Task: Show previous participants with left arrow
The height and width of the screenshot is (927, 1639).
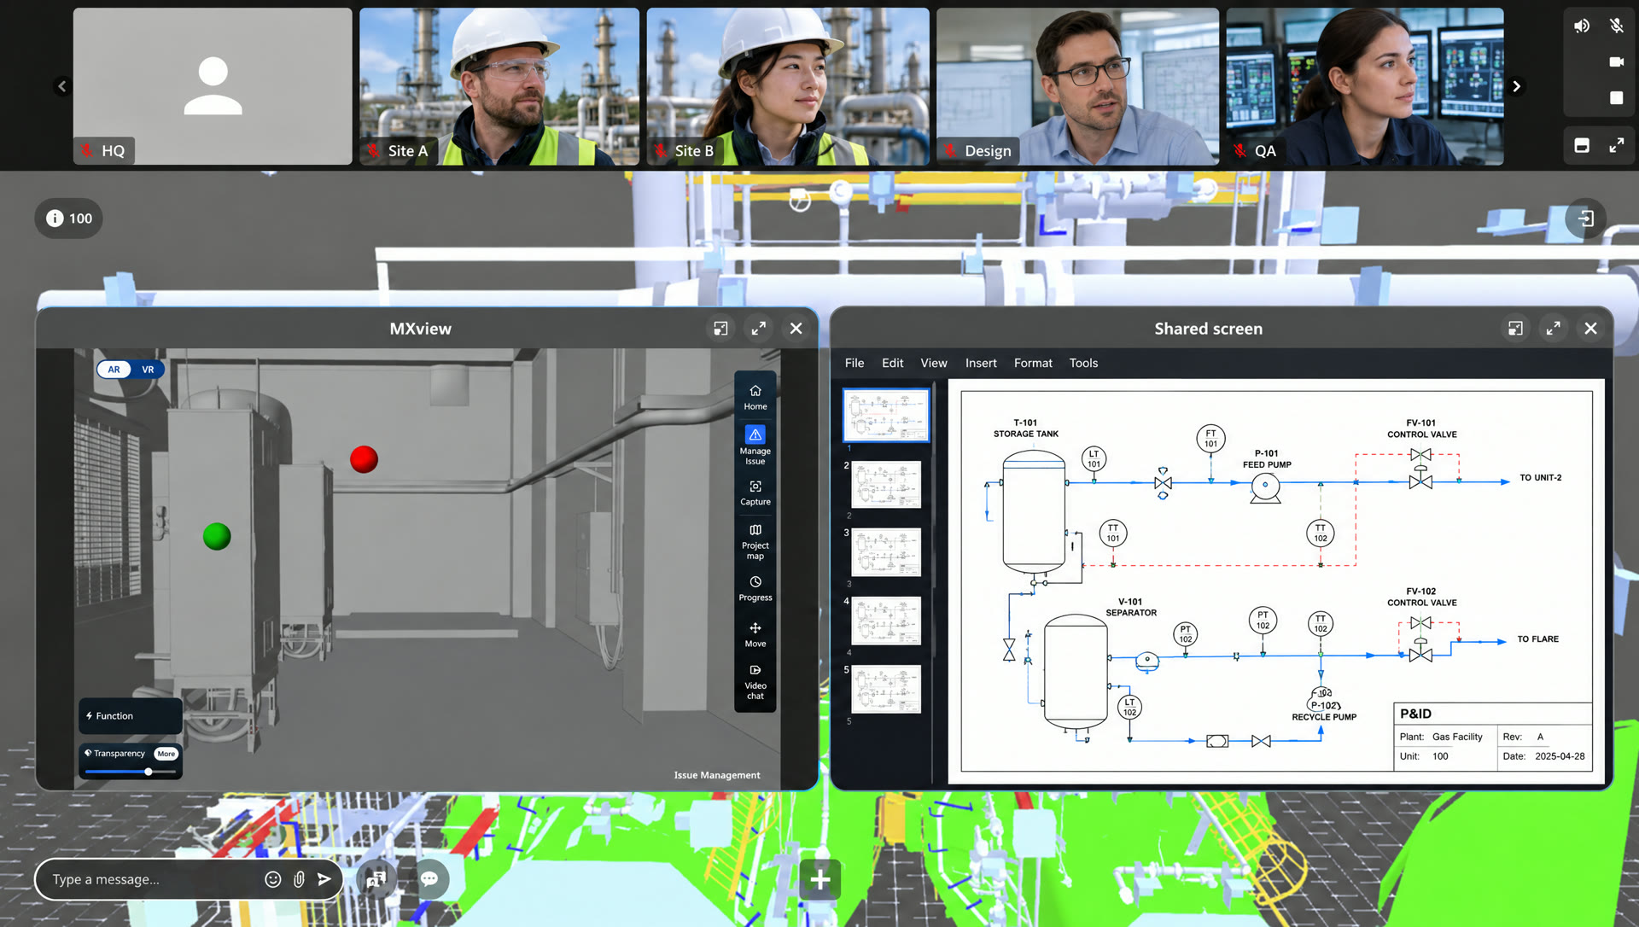Action: pos(61,86)
